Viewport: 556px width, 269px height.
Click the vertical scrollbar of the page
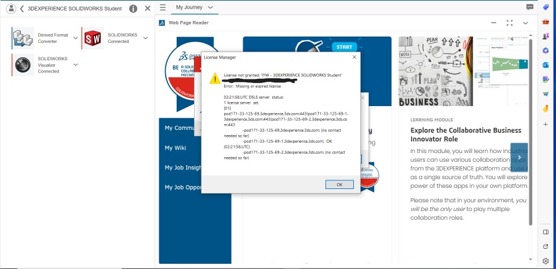tap(531, 131)
